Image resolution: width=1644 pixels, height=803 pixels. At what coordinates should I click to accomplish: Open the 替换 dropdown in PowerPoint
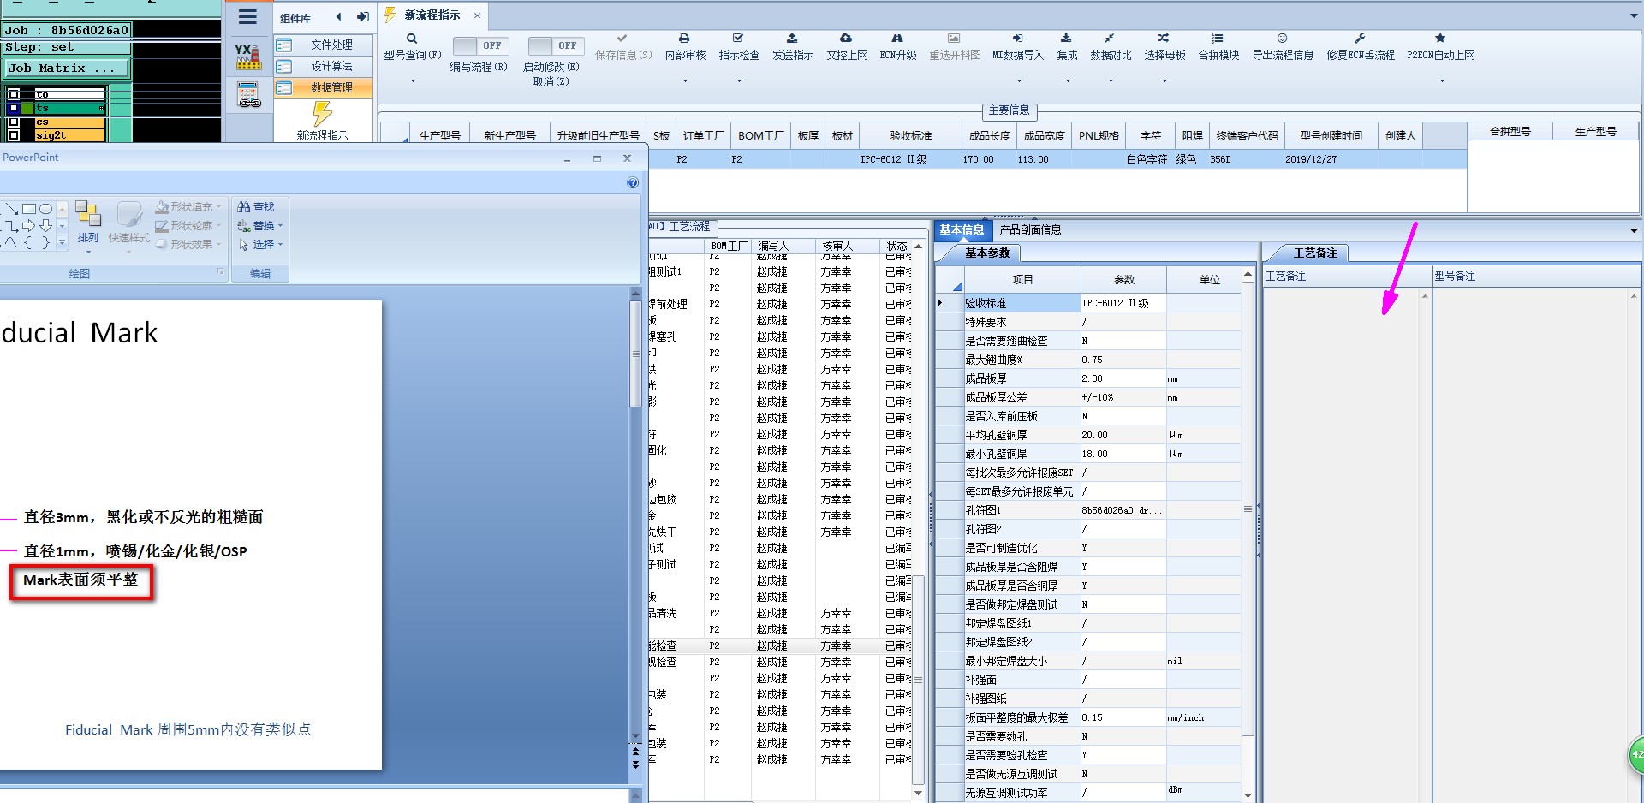click(x=280, y=226)
